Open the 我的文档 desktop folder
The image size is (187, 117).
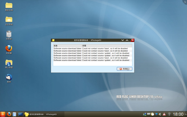[x=9, y=7]
